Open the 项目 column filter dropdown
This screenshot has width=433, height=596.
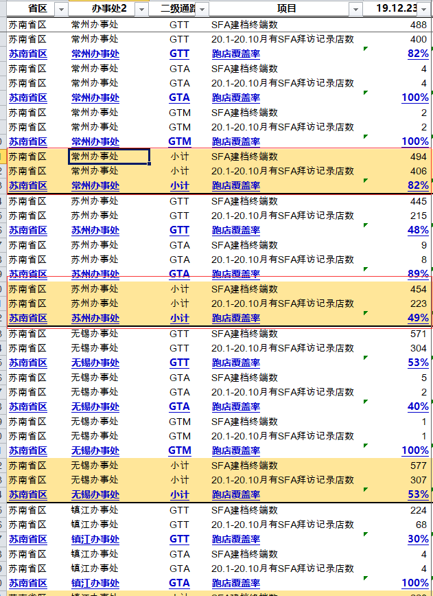355,9
